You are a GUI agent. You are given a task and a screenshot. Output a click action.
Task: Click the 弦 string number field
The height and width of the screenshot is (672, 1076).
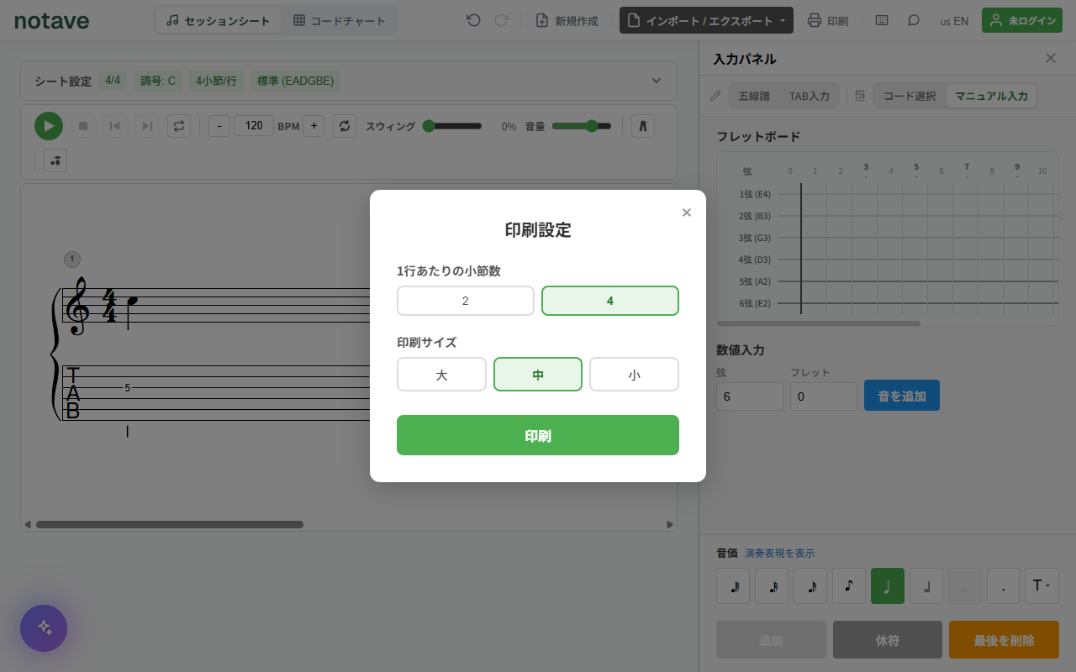point(750,396)
